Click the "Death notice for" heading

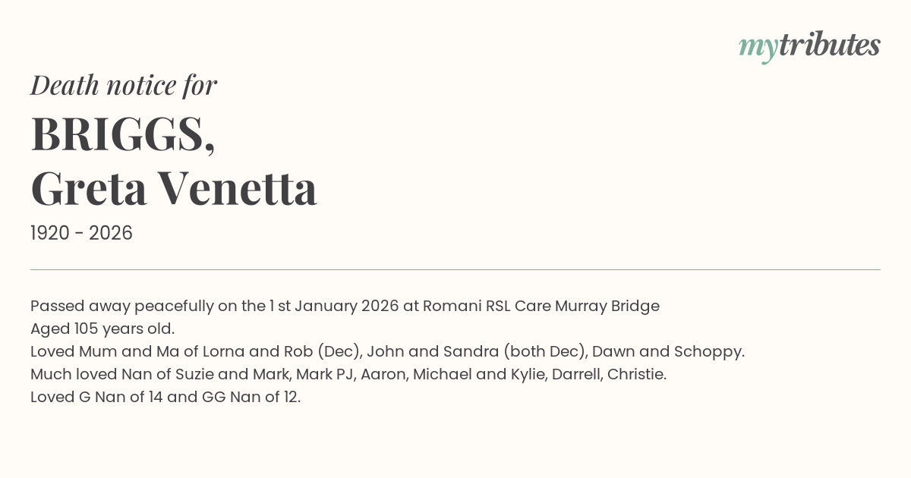point(124,86)
